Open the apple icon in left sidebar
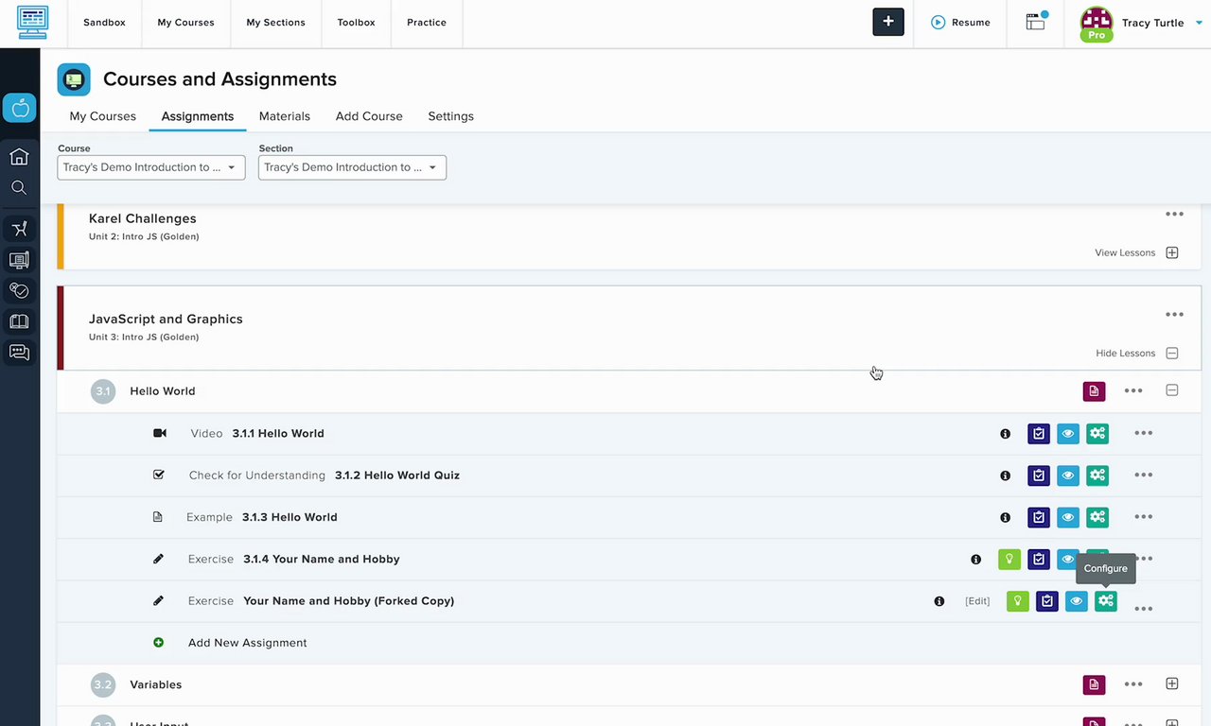 pos(20,108)
